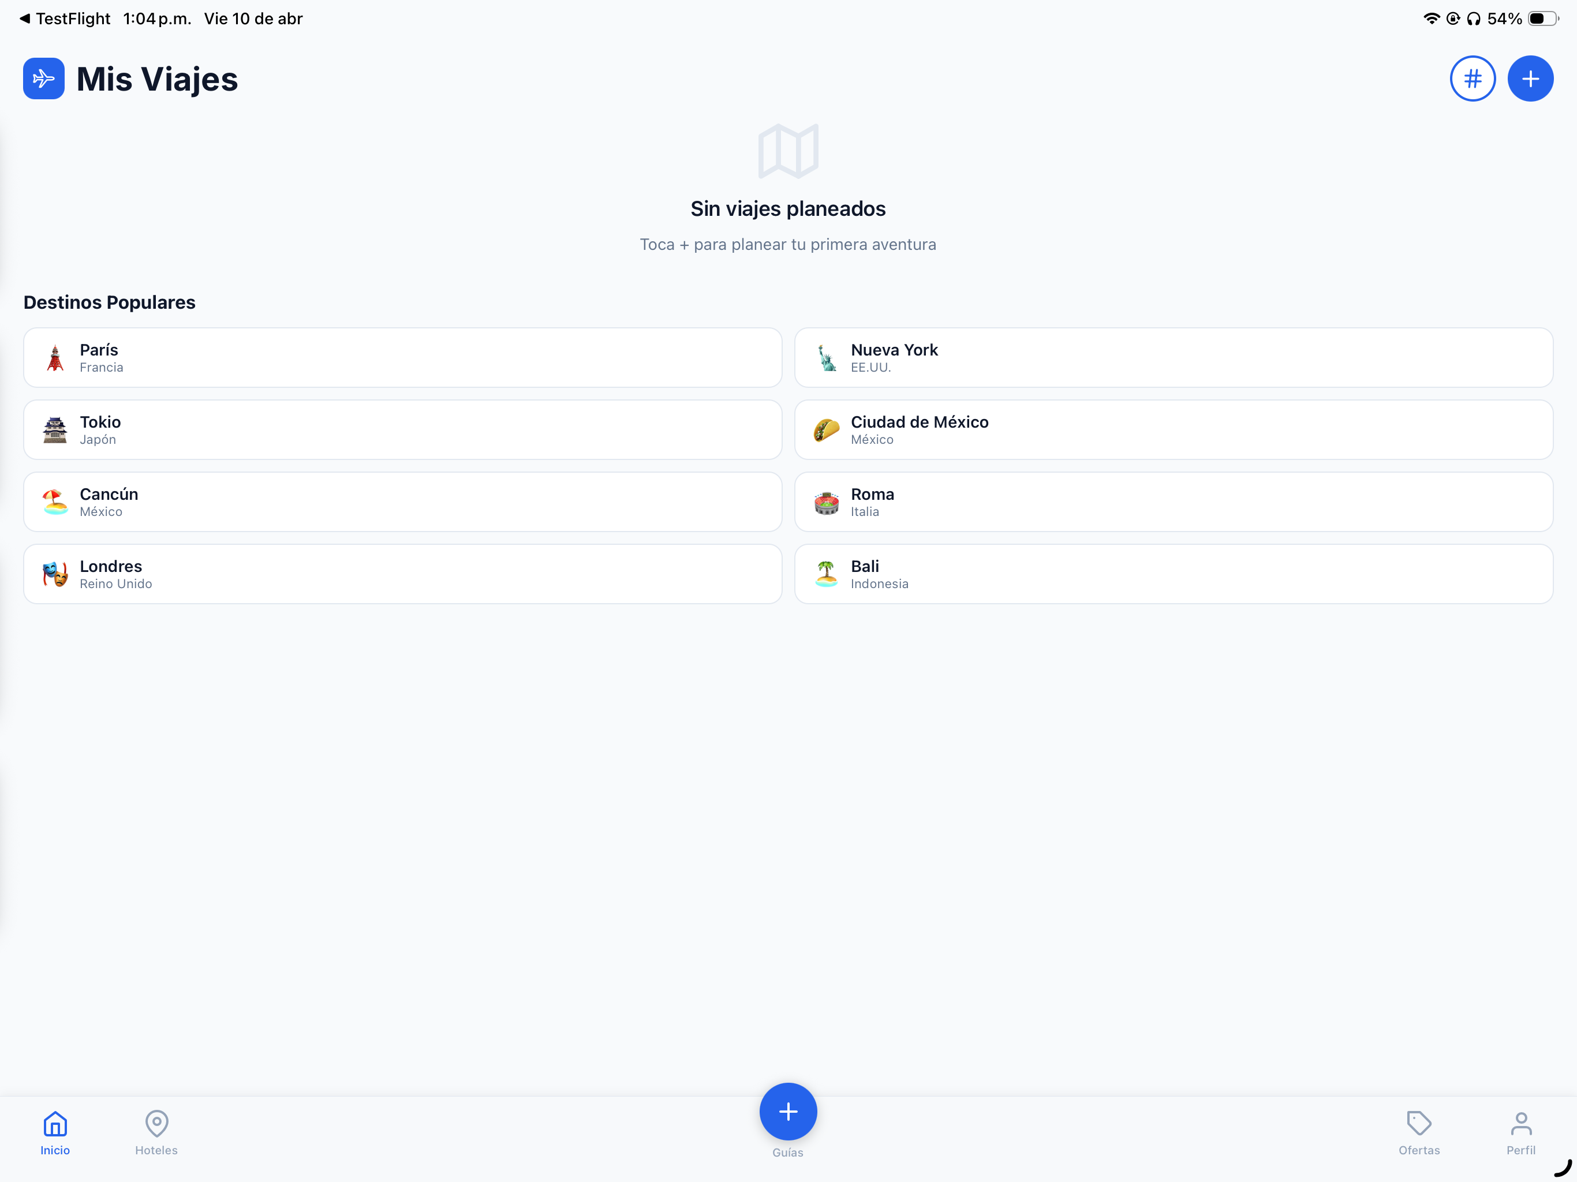Tap the "Guías" label in tab bar
Image resolution: width=1577 pixels, height=1182 pixels.
pos(788,1153)
